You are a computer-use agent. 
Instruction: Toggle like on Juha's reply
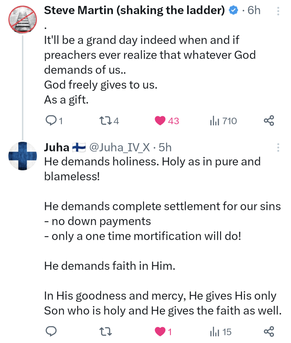pos(161,332)
